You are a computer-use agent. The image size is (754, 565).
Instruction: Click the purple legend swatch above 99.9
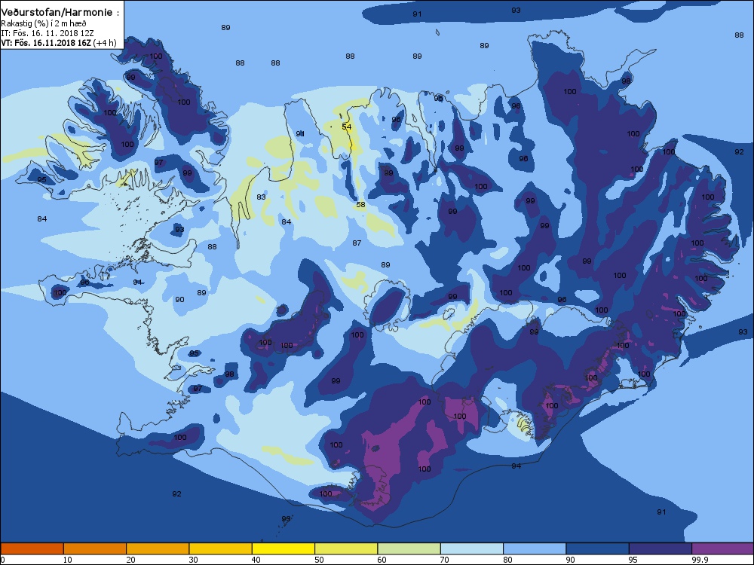point(723,548)
